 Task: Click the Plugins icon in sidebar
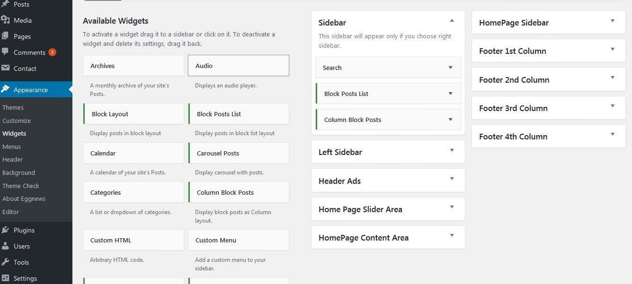(6, 230)
